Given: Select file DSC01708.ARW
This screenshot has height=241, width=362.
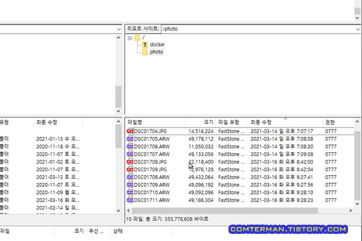Looking at the screenshot, I should pos(152,177).
